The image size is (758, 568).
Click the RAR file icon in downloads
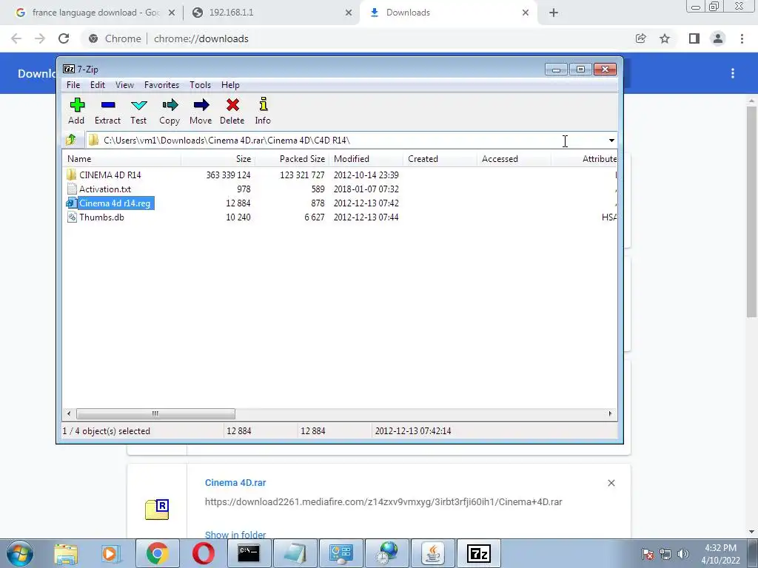(157, 510)
